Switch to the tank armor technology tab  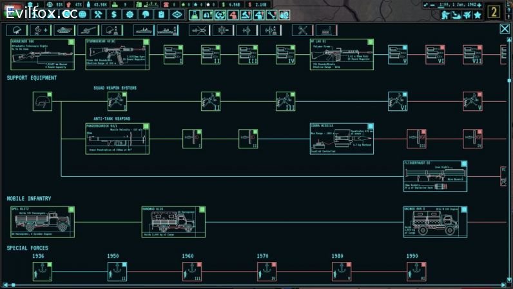click(64, 30)
